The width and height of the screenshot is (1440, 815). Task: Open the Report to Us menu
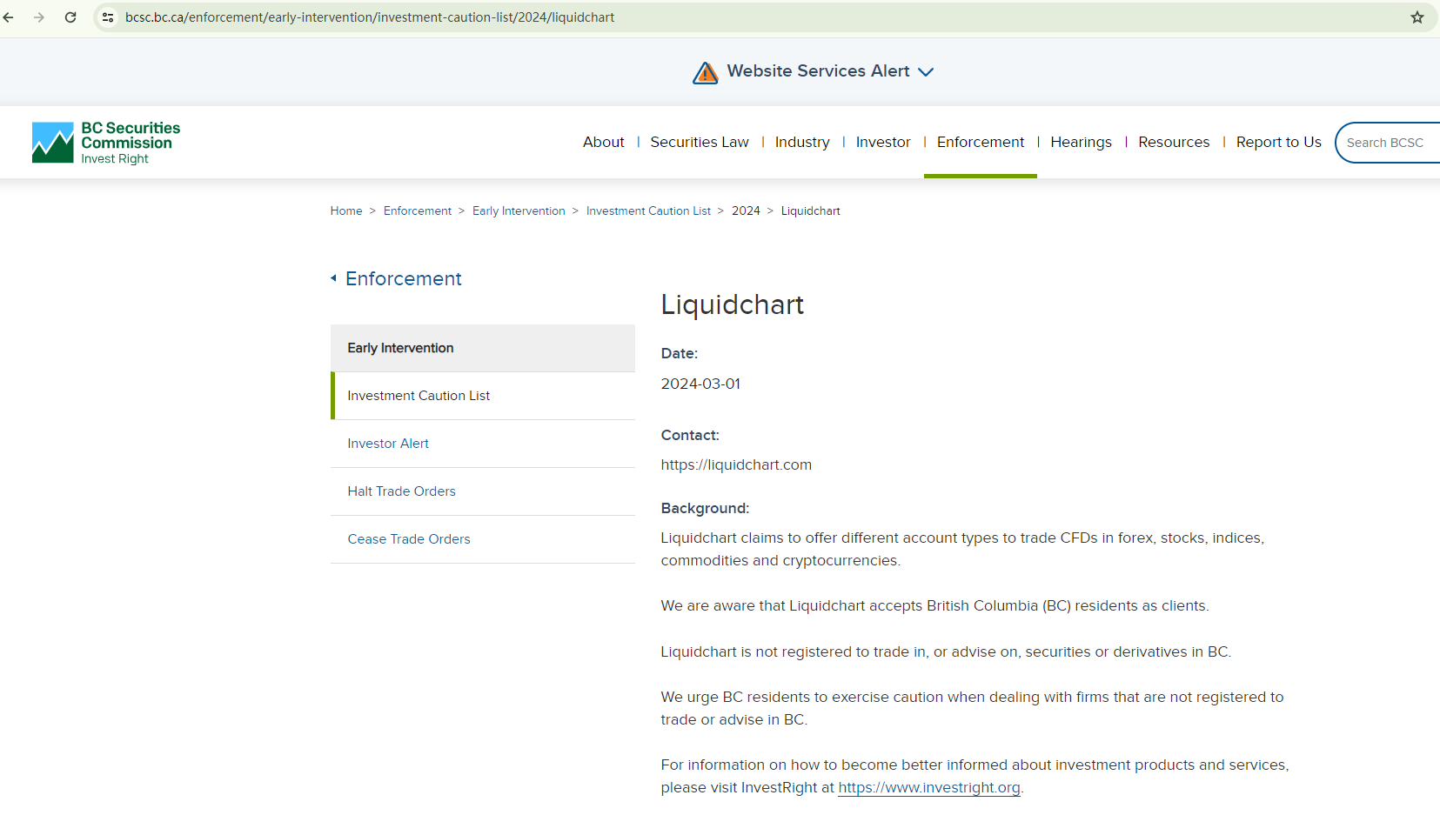1279,143
